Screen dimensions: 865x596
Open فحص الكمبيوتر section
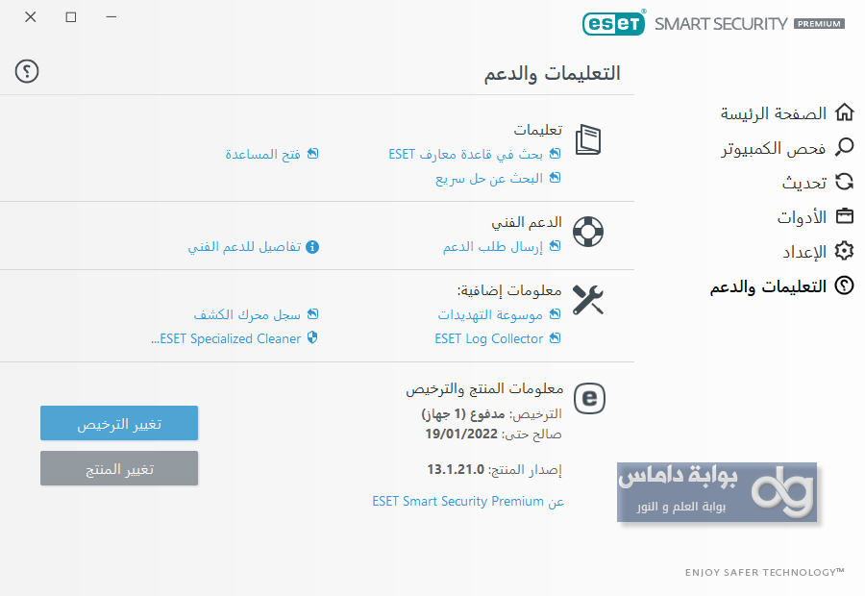[x=773, y=148]
